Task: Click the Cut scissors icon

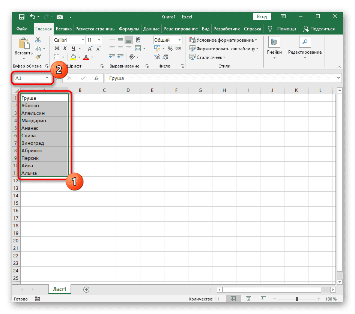Action: pos(38,40)
